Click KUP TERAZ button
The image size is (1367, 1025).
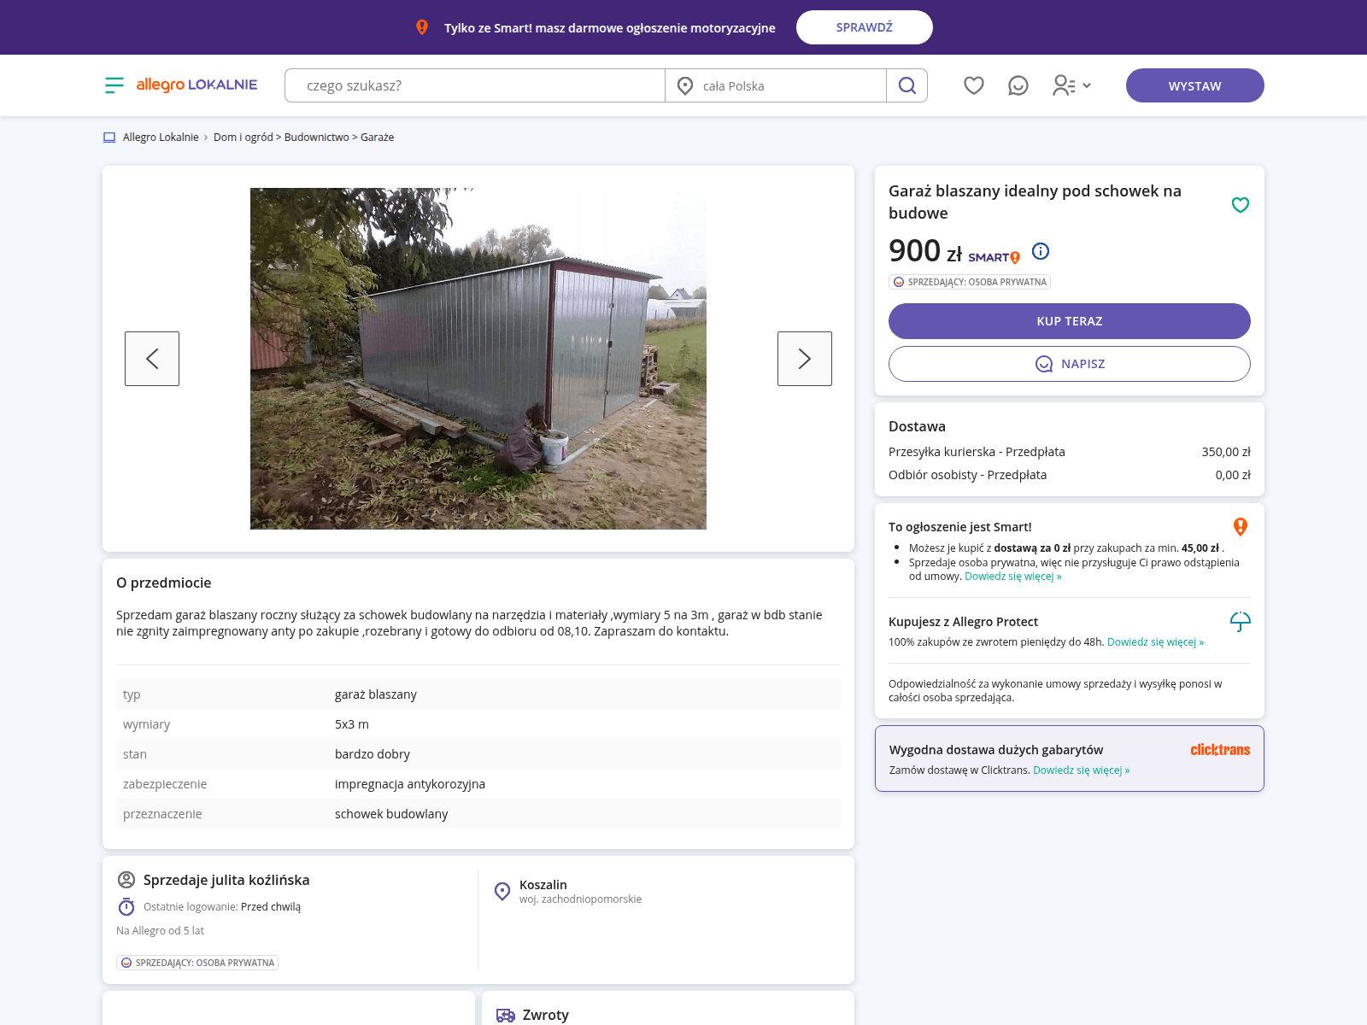pyautogui.click(x=1070, y=321)
